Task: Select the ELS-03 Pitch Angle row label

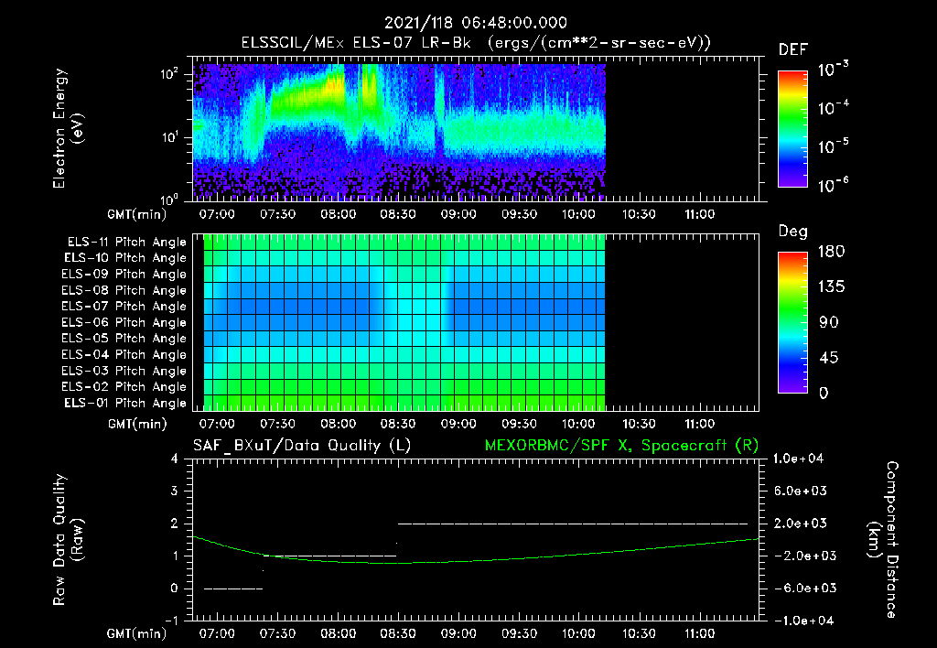Action: [x=124, y=371]
